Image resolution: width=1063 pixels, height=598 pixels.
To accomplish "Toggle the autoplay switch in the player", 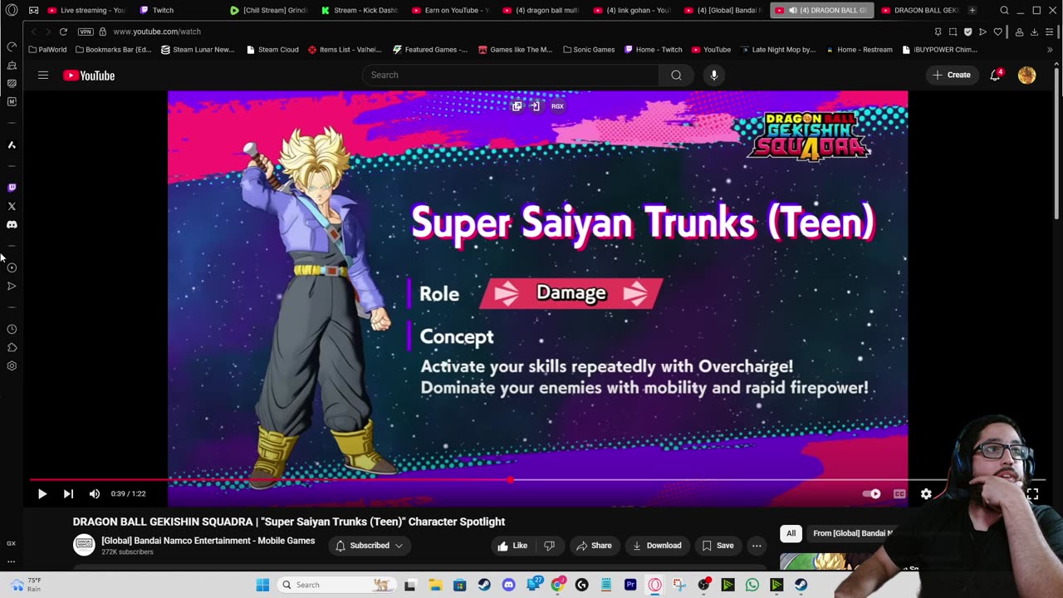I will pyautogui.click(x=871, y=493).
